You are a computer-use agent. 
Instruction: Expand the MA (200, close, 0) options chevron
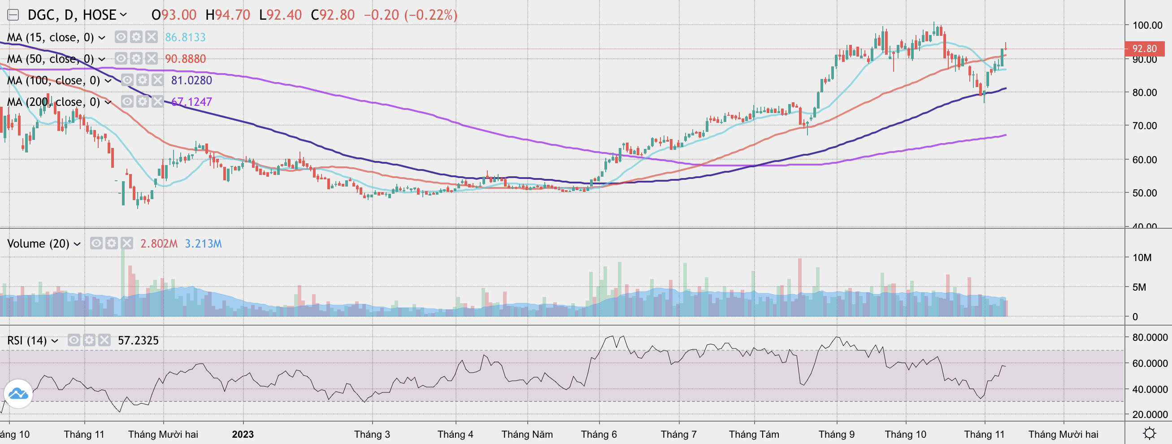tap(109, 102)
